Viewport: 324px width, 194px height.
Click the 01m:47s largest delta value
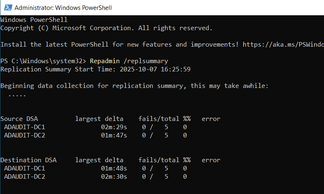click(x=114, y=135)
